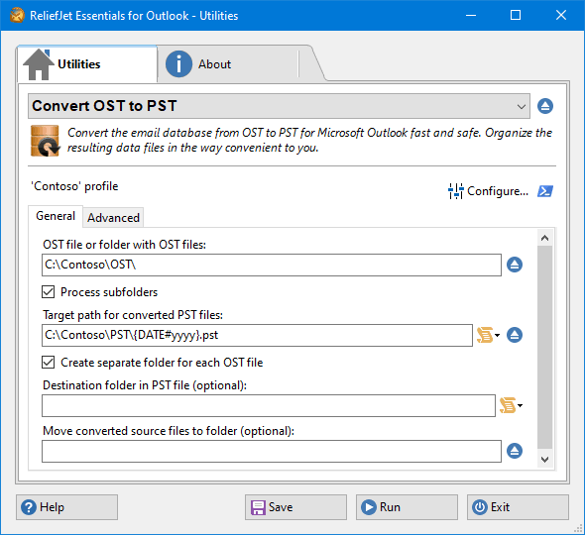Viewport: 585px width, 535px height.
Task: Click browse icon for Move converted files field
Action: click(515, 451)
